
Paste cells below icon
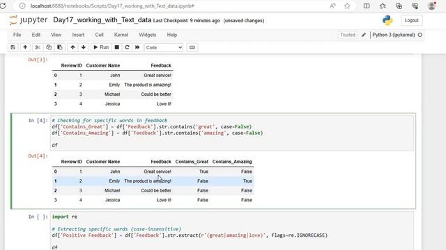pos(60,47)
